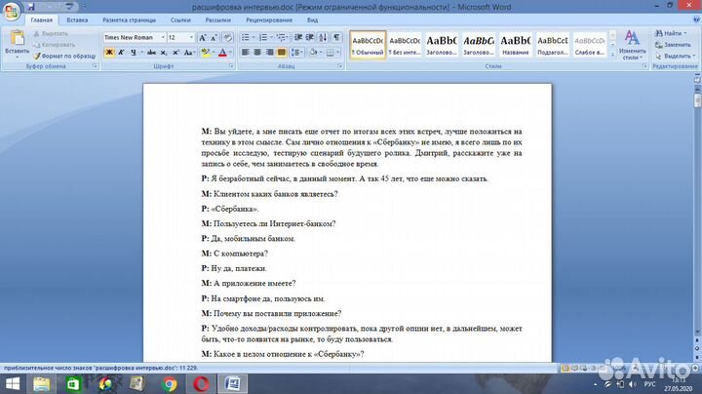Show paragraph marks with pilcrow icon

[336, 37]
